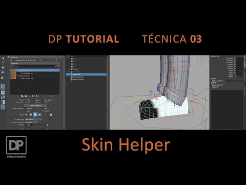Open the brush profile file browser folder

pyautogui.click(x=51, y=115)
